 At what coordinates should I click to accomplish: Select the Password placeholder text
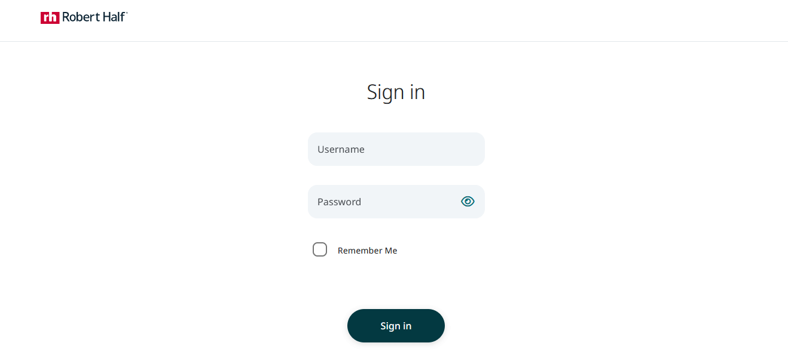(x=339, y=202)
